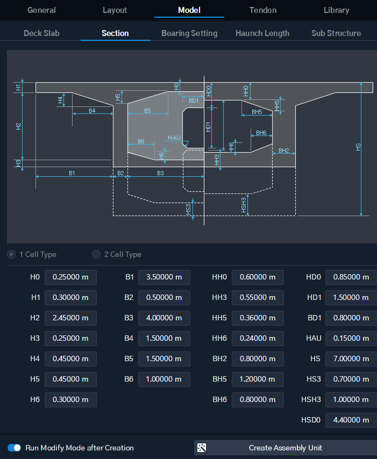Focus the HH5 value field
The width and height of the screenshot is (377, 459).
tap(258, 318)
